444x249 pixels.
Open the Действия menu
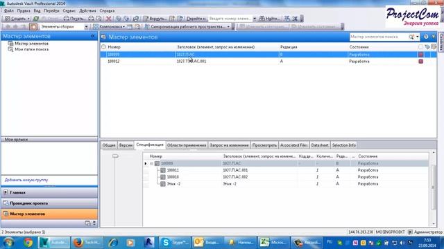(x=87, y=11)
